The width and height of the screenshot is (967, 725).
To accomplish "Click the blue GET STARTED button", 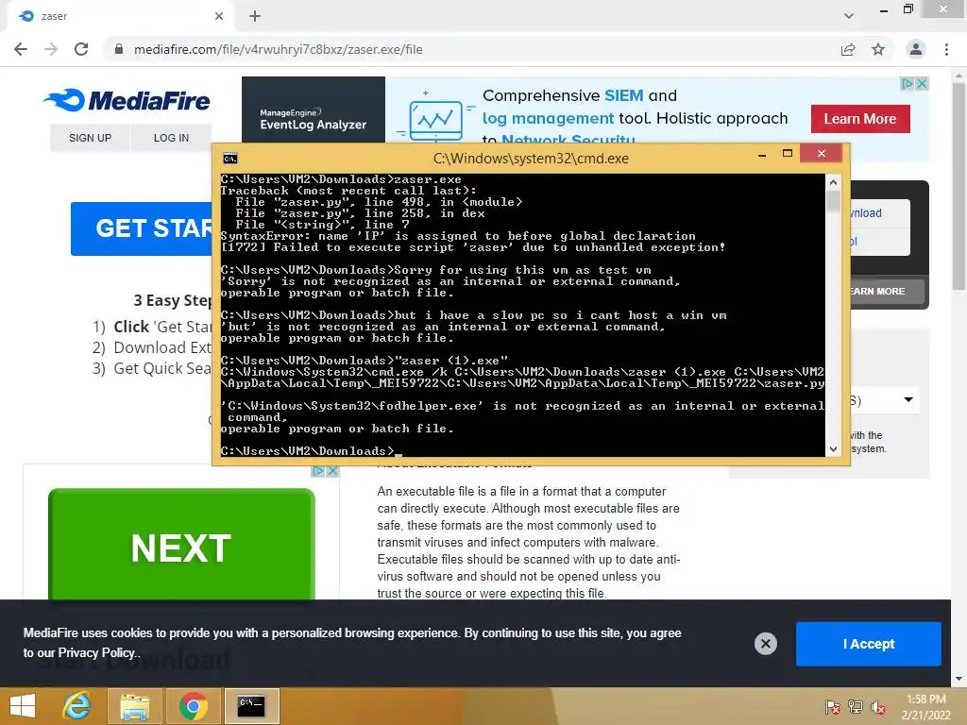I will click(142, 228).
